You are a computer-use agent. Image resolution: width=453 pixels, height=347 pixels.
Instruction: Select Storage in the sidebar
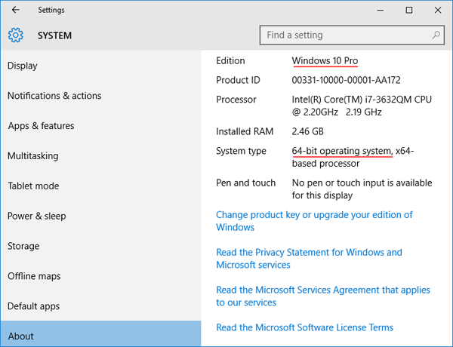23,247
